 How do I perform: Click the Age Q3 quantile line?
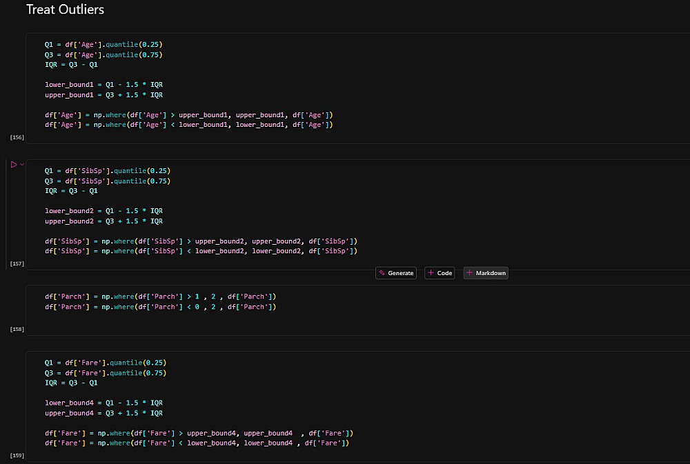pyautogui.click(x=103, y=54)
